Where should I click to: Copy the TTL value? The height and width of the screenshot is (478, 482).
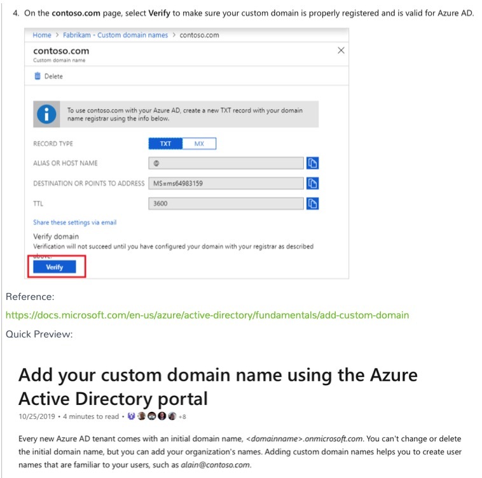(312, 203)
